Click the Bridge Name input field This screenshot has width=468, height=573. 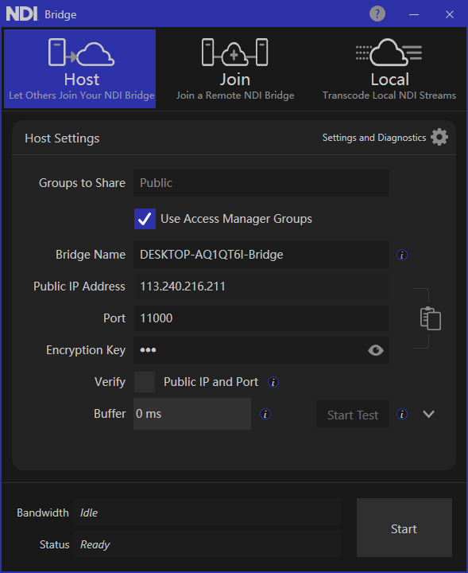point(261,255)
